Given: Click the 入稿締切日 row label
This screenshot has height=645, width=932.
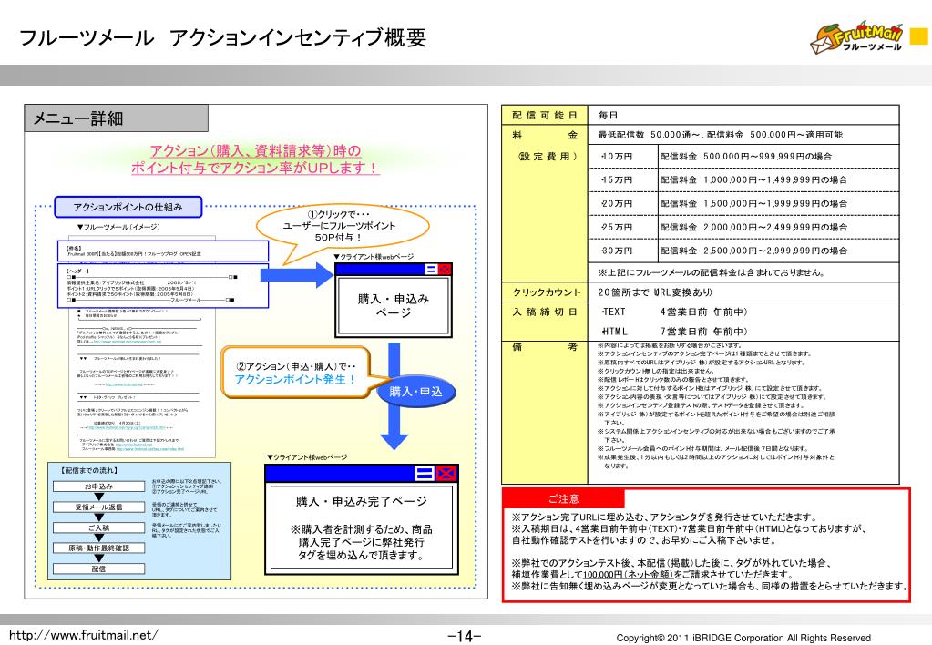Looking at the screenshot, I should click(545, 312).
